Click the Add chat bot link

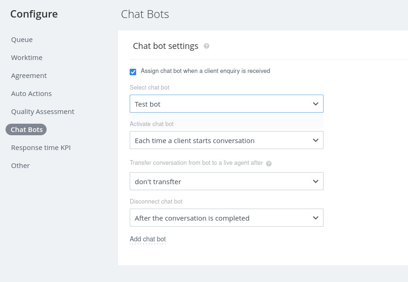coord(148,239)
